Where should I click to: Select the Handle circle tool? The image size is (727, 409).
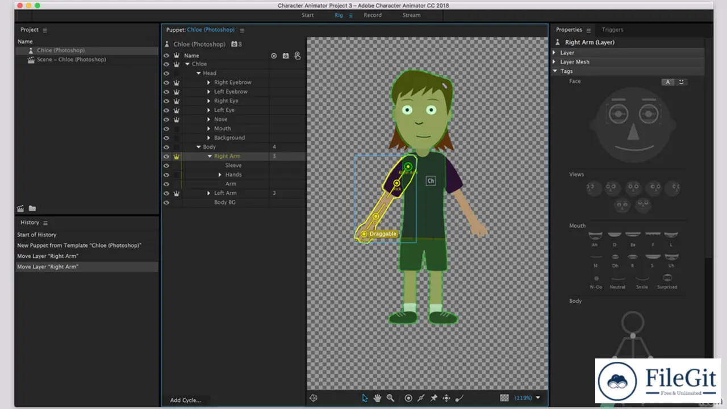[408, 398]
